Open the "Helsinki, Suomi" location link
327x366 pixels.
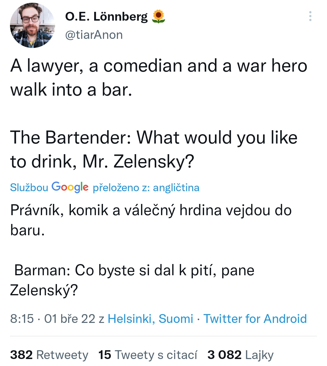coord(150,319)
